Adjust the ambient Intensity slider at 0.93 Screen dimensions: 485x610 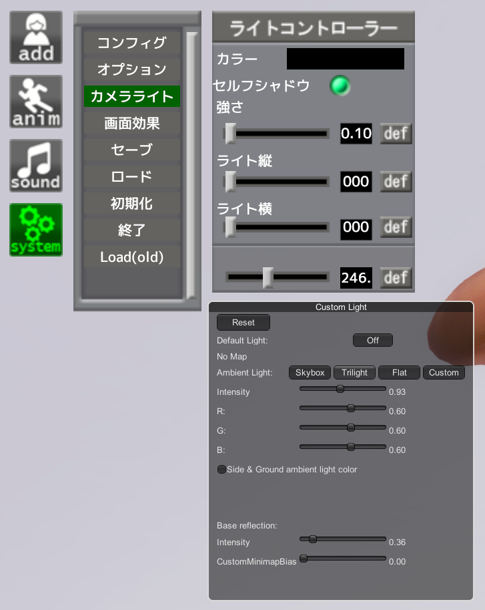(x=343, y=389)
